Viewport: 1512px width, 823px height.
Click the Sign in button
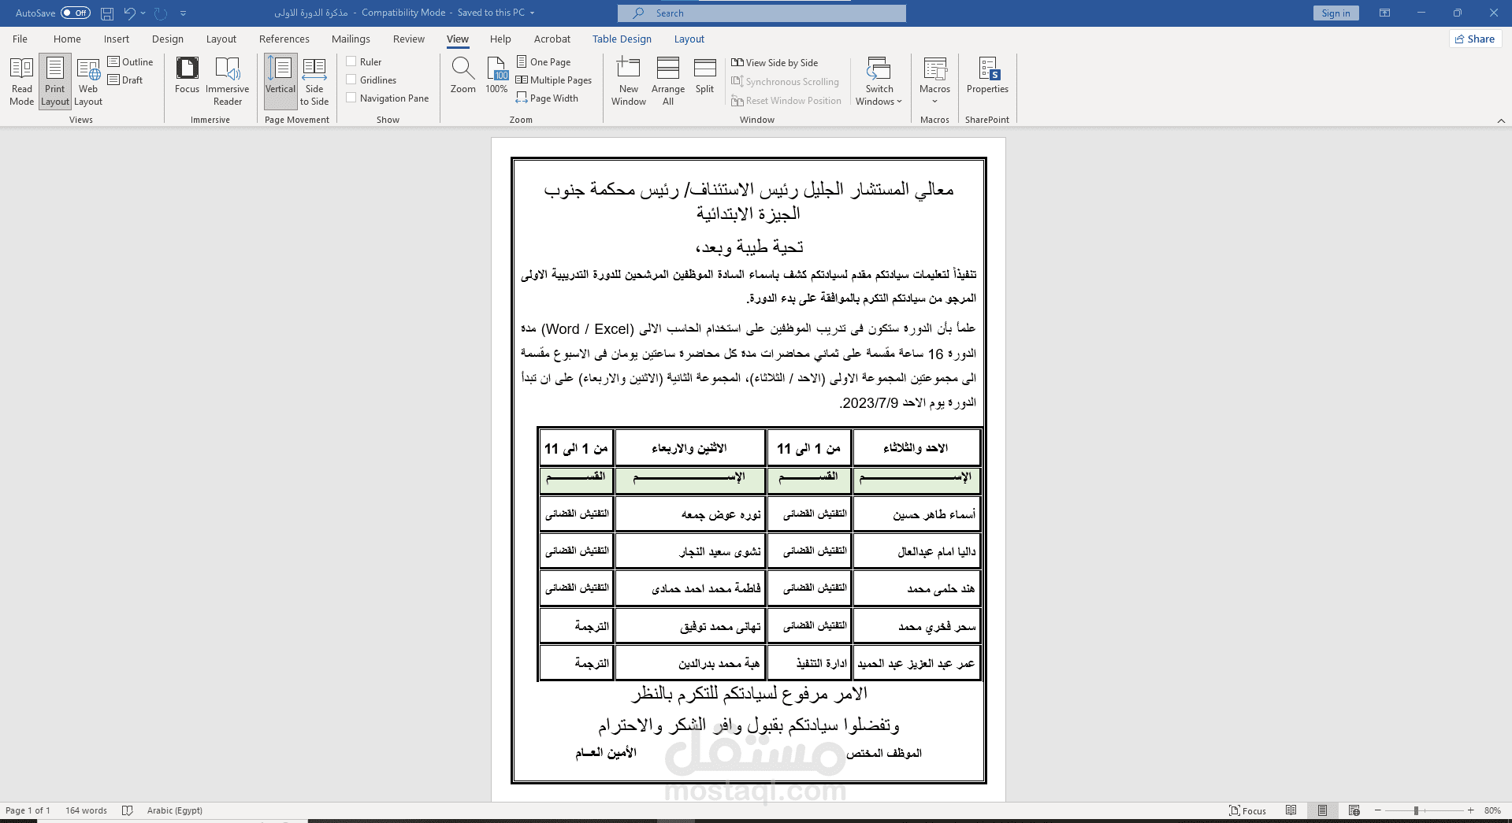(1336, 13)
